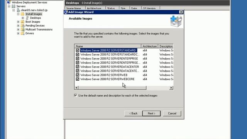Screen dimensions: 247x139
Task: Select Install Images in the tree
Action: pos(34,14)
